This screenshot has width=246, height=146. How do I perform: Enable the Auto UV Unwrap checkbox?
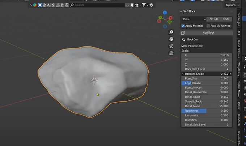point(208,26)
